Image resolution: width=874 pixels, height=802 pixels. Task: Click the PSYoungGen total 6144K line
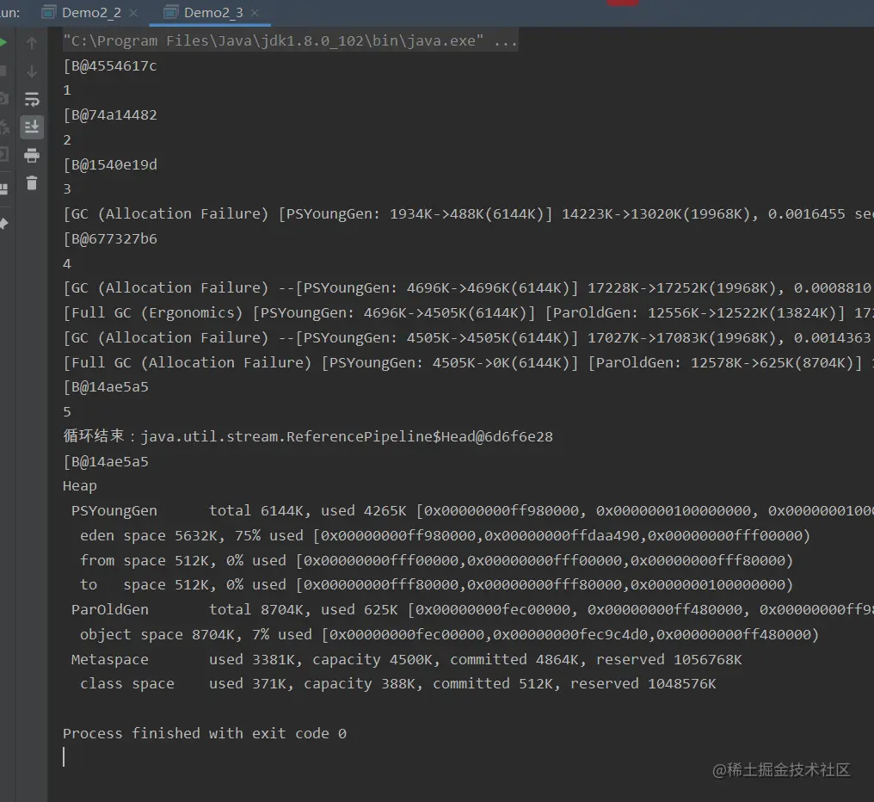[472, 510]
